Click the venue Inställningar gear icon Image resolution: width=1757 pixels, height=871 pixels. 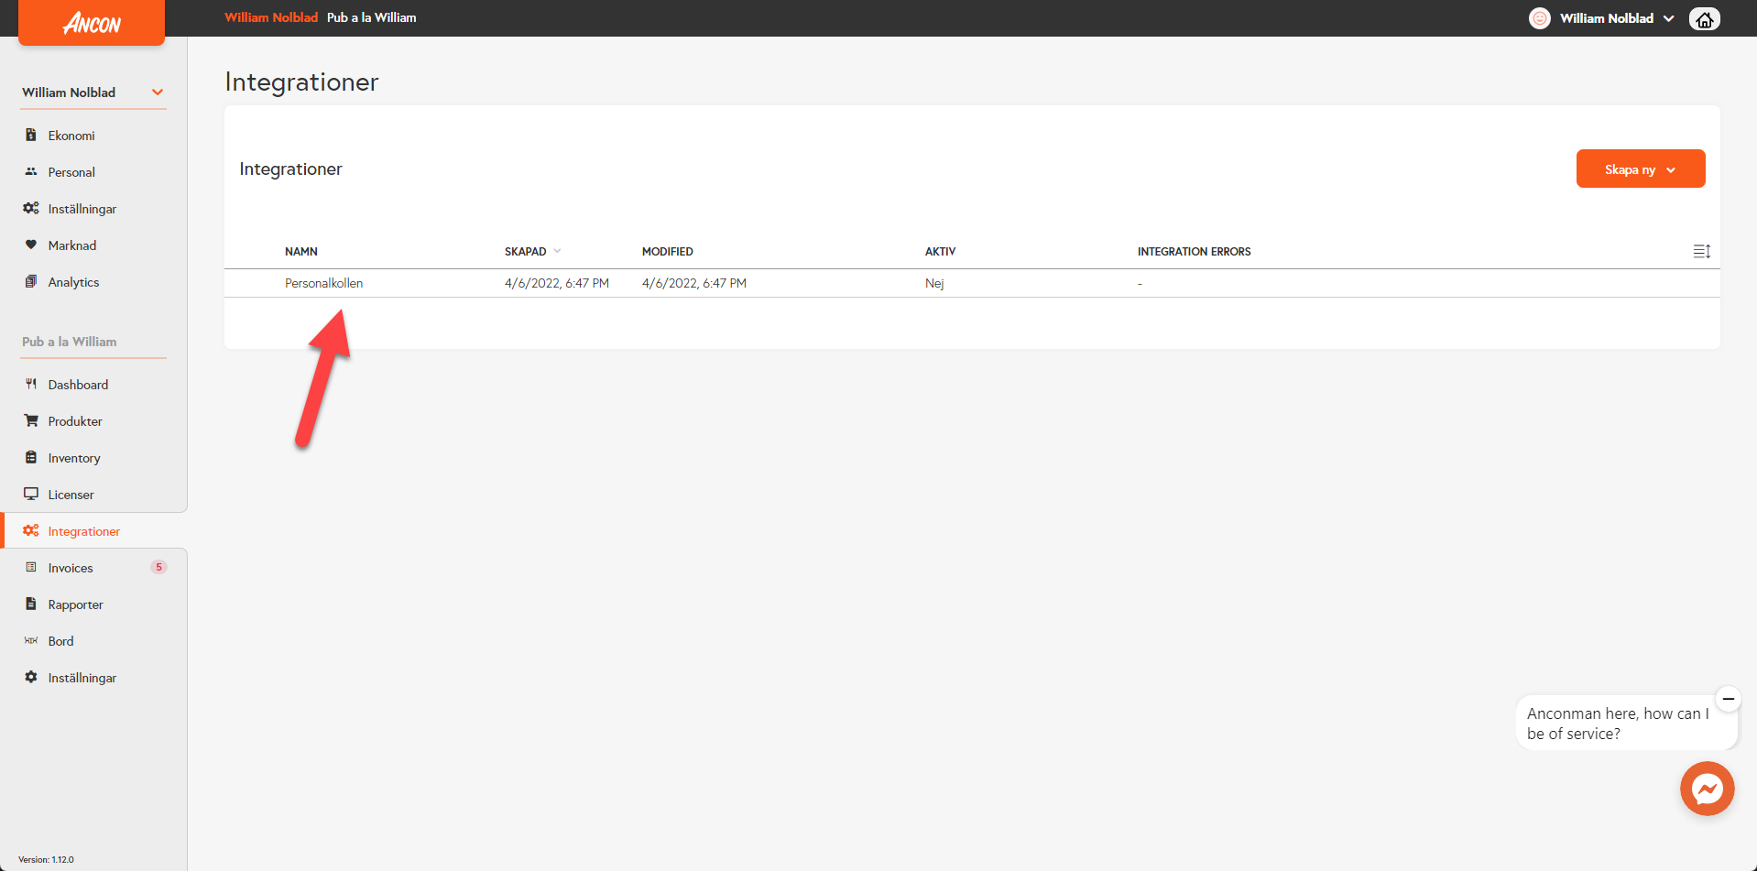pos(31,677)
